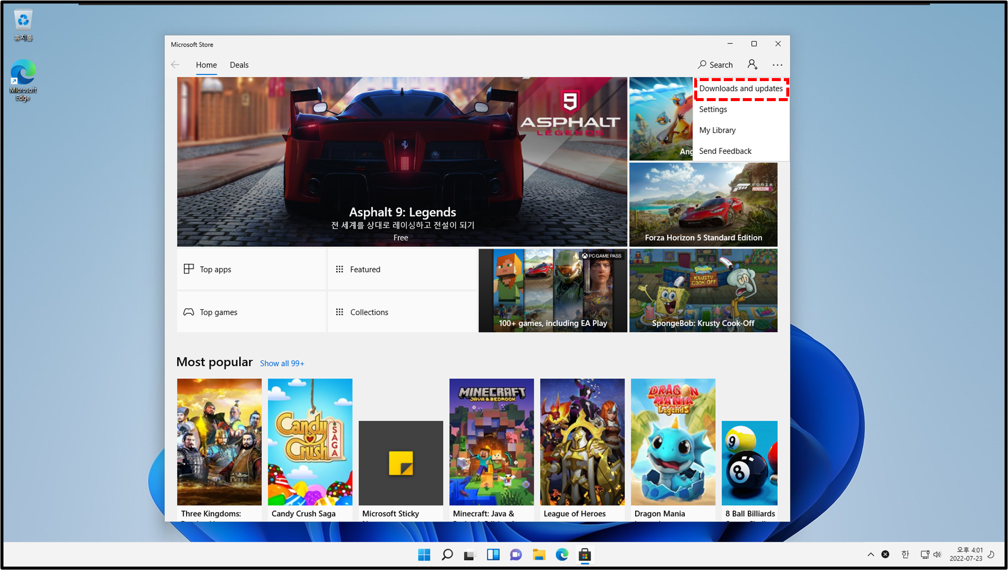Image resolution: width=1008 pixels, height=570 pixels.
Task: Open the Microsoft Sticky Notes card
Action: click(401, 470)
